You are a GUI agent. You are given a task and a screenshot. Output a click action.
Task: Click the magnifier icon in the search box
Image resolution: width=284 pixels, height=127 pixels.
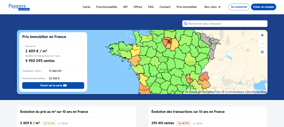[186, 24]
